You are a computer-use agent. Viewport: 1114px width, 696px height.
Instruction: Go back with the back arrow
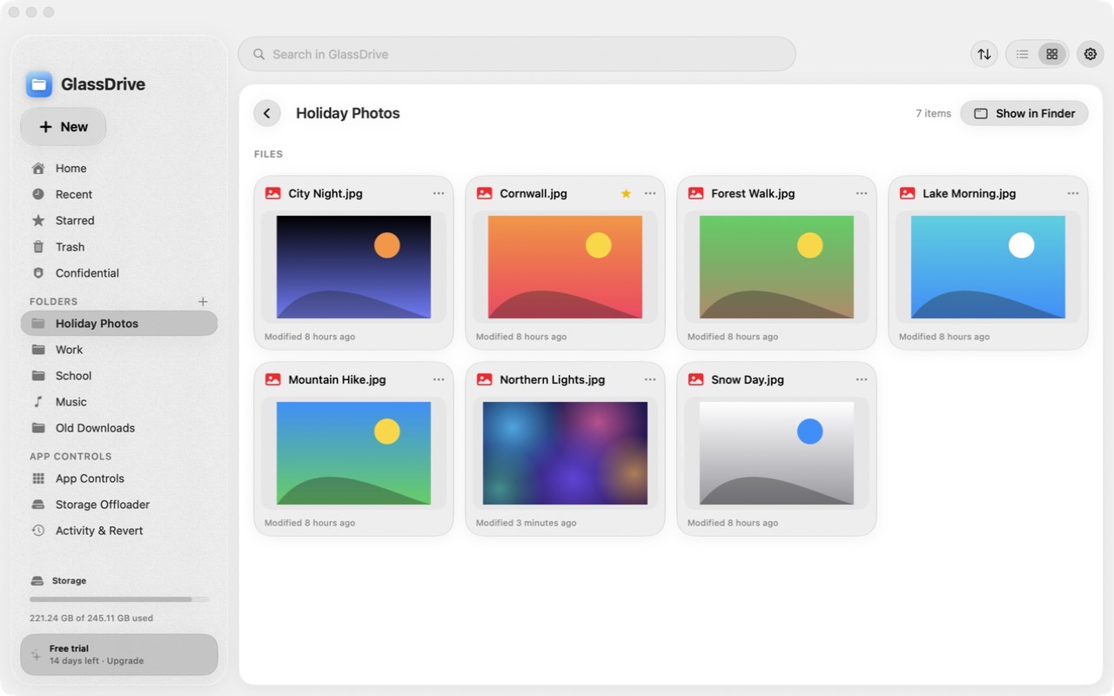[x=267, y=113]
